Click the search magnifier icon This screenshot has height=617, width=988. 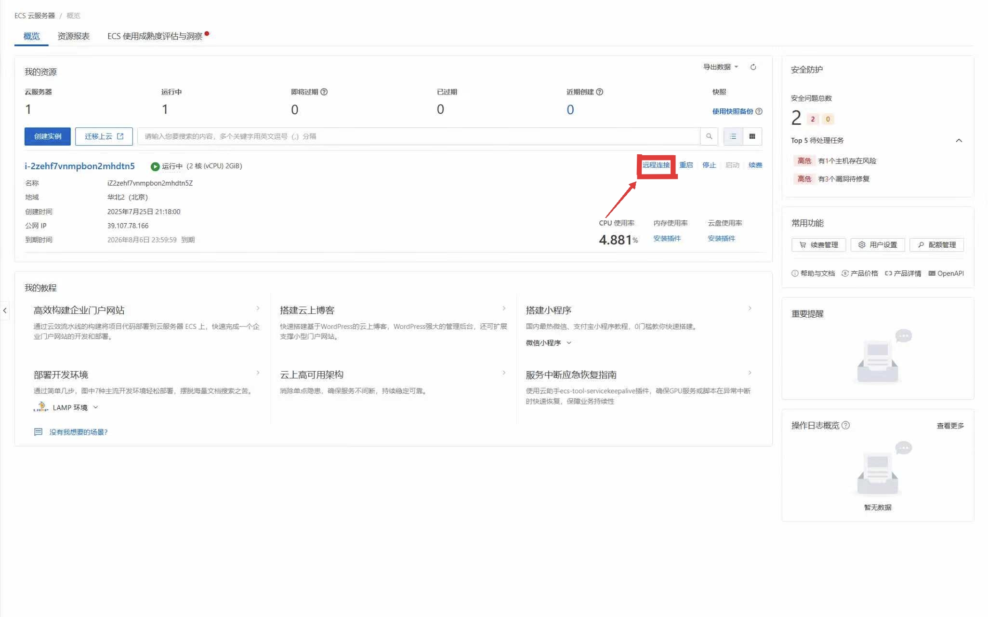pos(709,136)
